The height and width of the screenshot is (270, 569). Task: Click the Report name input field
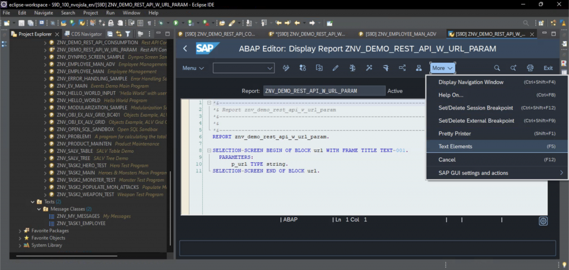pos(325,91)
